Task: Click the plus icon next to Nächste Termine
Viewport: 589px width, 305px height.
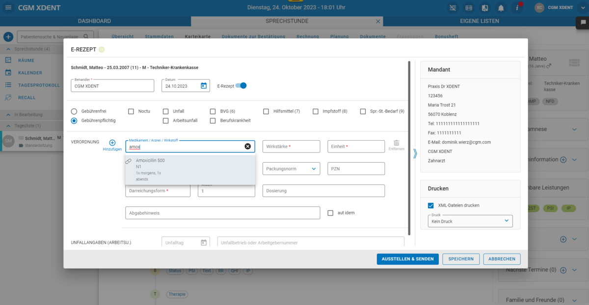Action: (x=563, y=270)
